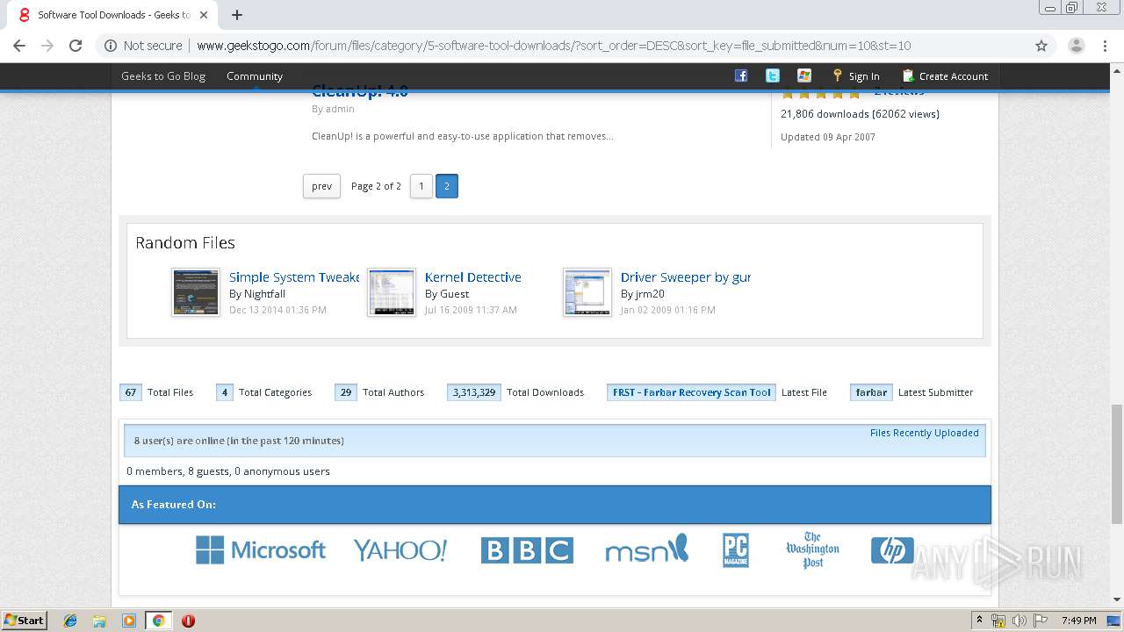Click the 29 Total Authors count
1124x632 pixels.
click(x=346, y=392)
